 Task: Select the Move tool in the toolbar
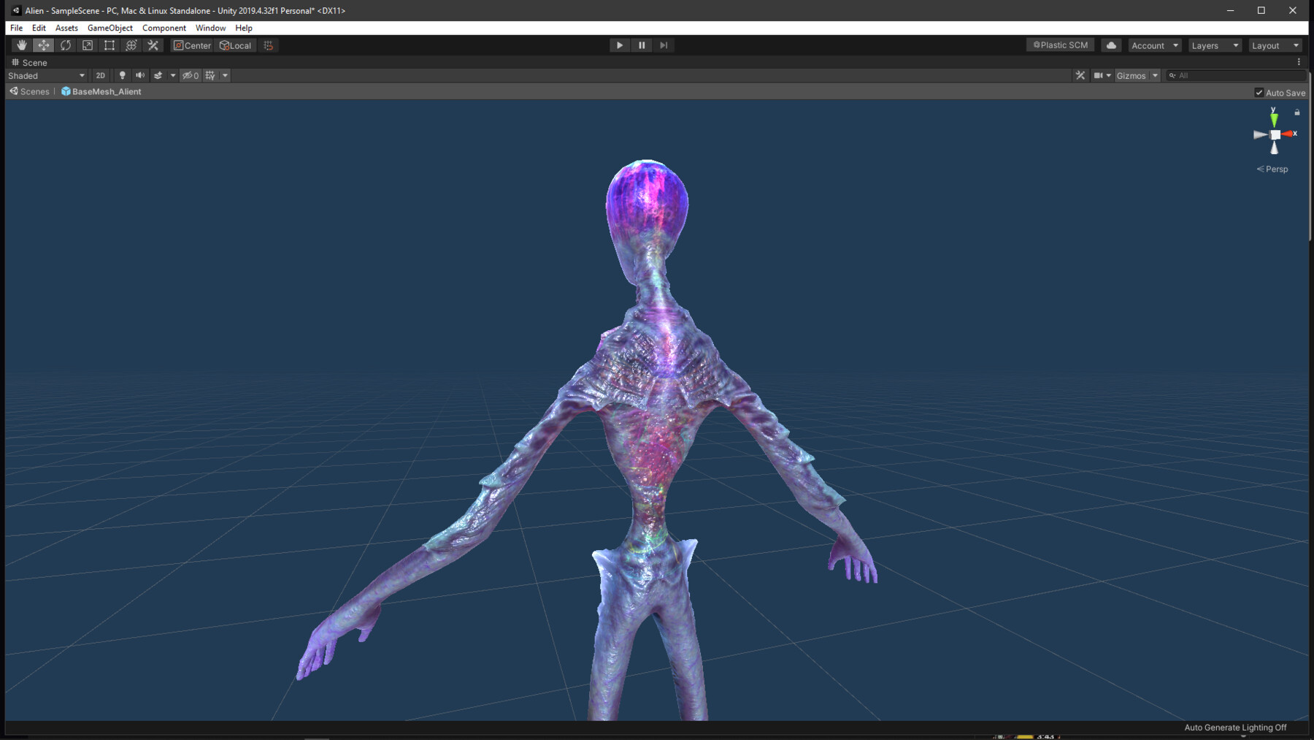(x=43, y=45)
